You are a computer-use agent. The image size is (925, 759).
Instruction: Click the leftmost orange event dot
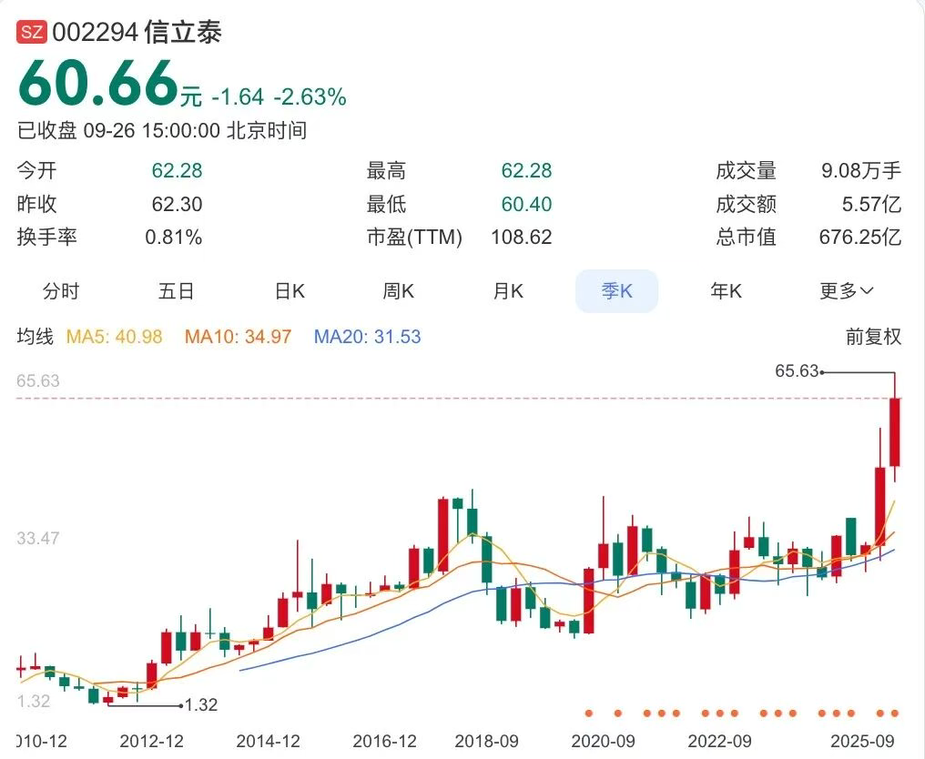click(x=589, y=713)
